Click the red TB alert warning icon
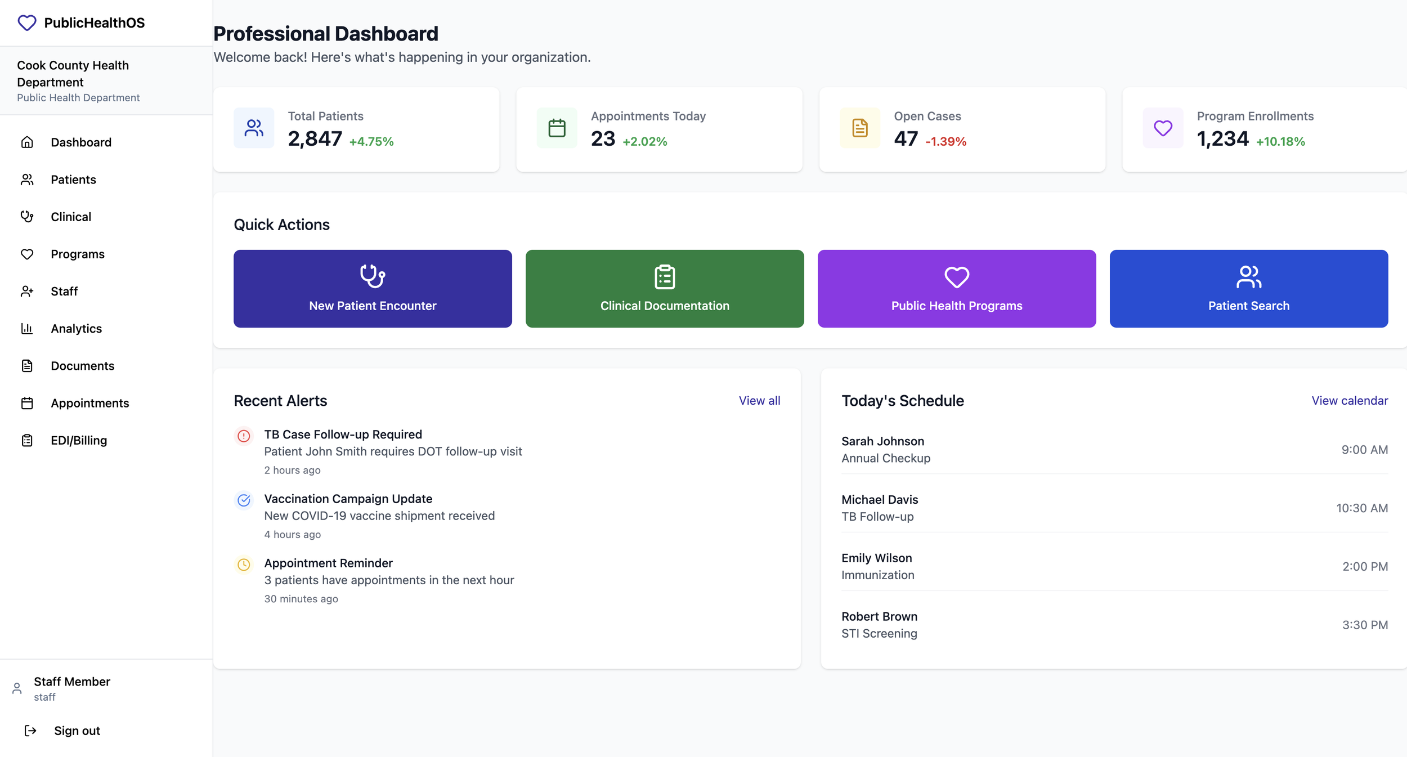This screenshot has width=1407, height=757. click(244, 436)
